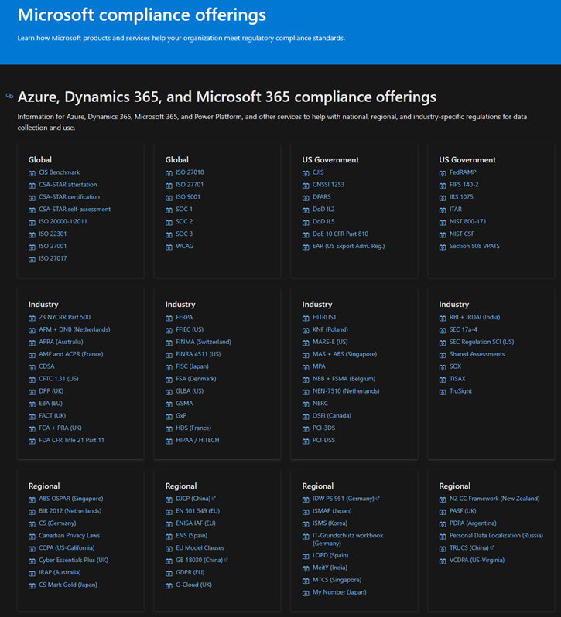Image resolution: width=561 pixels, height=617 pixels.
Task: Open the DFARS compliance link
Action: pos(322,196)
